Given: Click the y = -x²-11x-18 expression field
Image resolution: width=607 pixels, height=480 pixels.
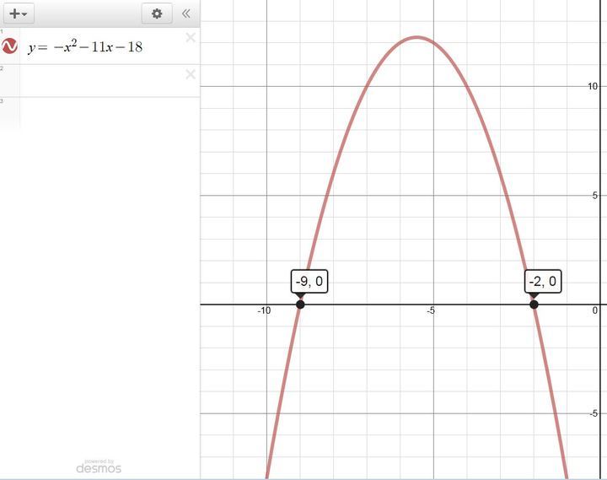Looking at the screenshot, I should 85,47.
